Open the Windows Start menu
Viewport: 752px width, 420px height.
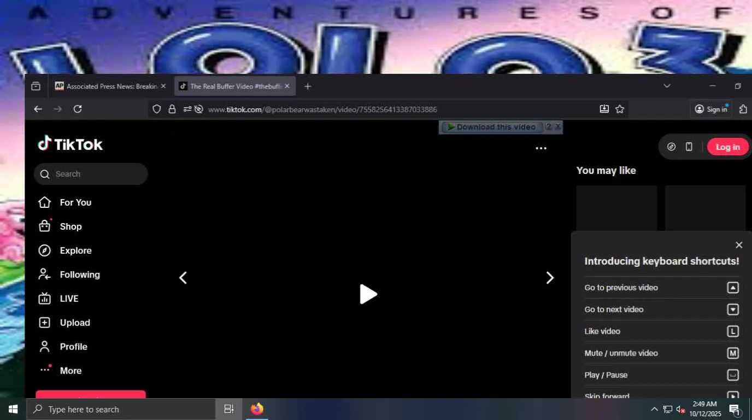click(x=13, y=409)
